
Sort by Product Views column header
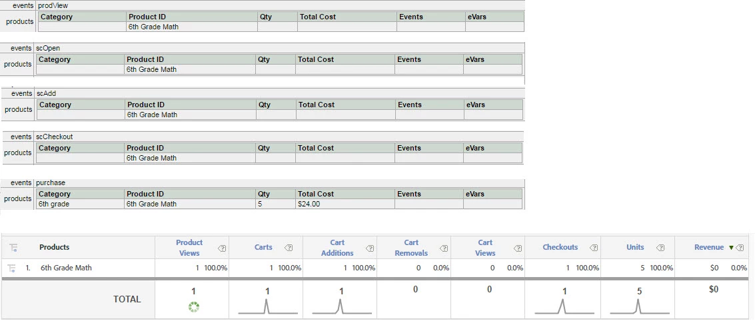point(189,248)
